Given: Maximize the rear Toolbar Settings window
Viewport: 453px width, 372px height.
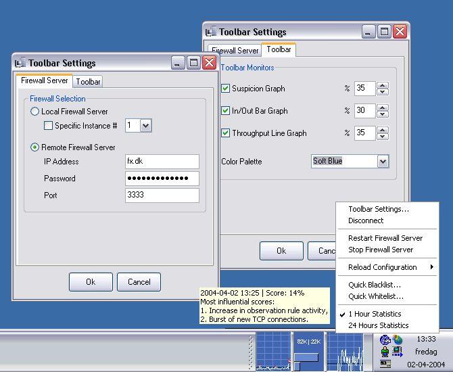Looking at the screenshot, I should click(x=384, y=32).
